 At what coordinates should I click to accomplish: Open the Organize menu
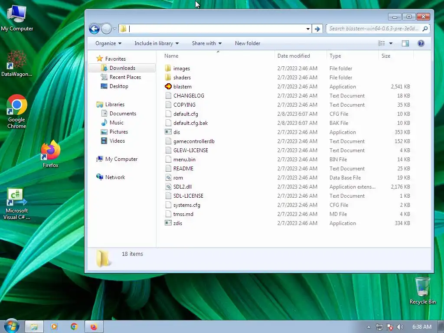pos(108,43)
